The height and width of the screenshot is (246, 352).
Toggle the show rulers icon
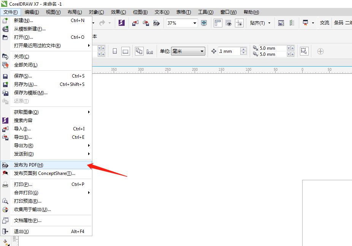tap(218, 23)
